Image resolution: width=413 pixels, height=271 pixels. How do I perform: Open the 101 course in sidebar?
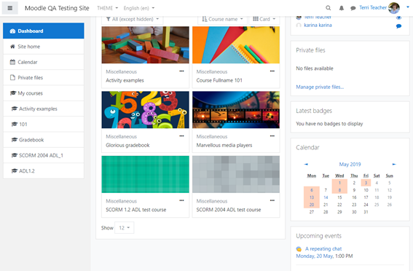(44, 125)
